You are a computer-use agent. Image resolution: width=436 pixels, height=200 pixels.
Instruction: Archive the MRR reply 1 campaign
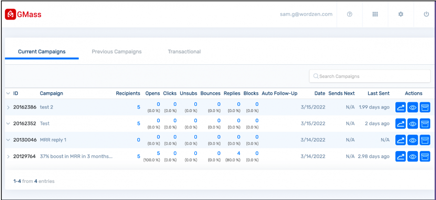pyautogui.click(x=425, y=140)
